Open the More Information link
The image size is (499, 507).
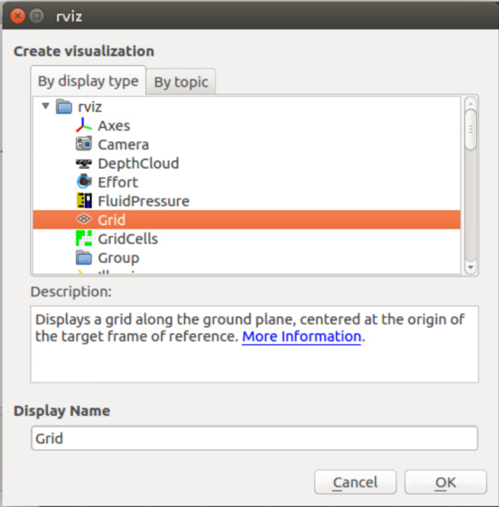pos(301,336)
